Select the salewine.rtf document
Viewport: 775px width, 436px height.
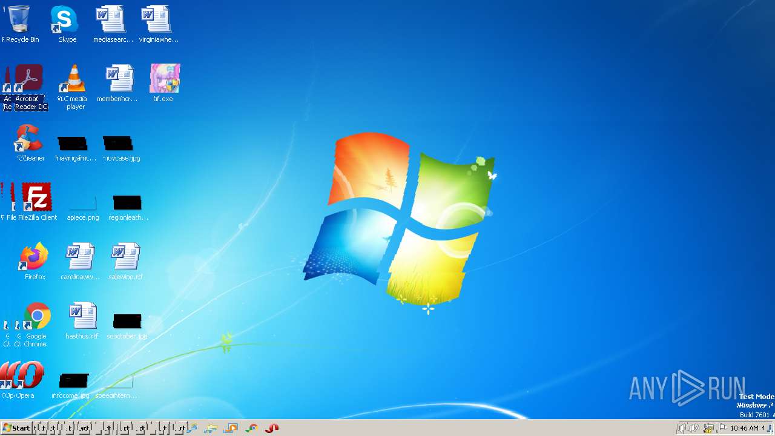[125, 261]
